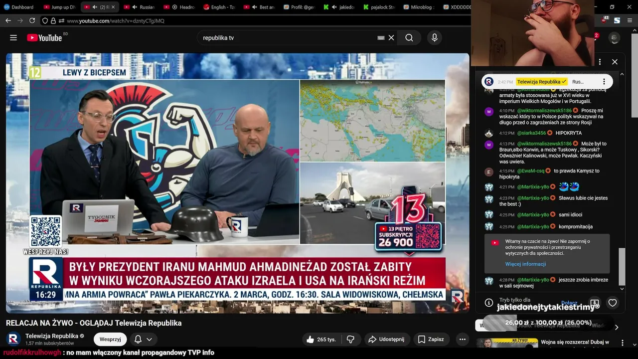
Task: Run the search with magnifier button
Action: coord(409,38)
